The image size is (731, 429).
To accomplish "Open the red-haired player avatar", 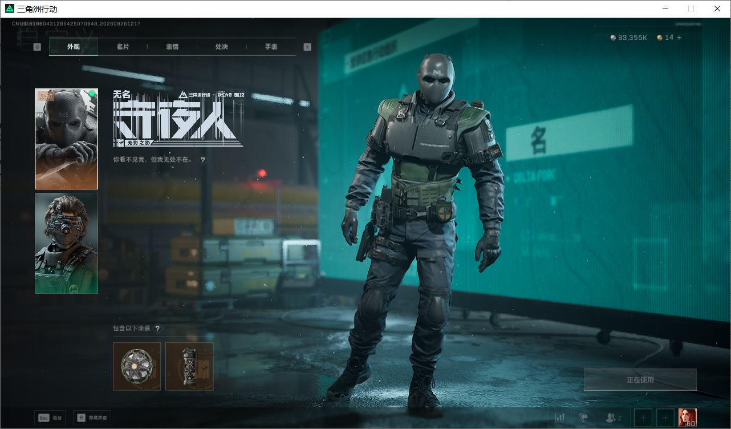I will 688,418.
